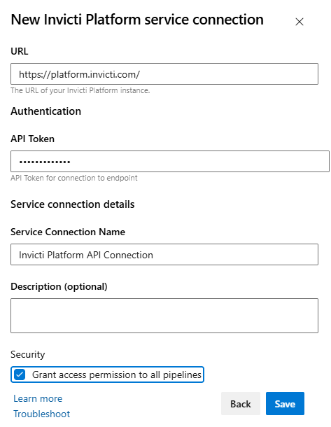Viewport: 331px width, 427px height.
Task: Click the 'URL' field label
Action: point(20,51)
